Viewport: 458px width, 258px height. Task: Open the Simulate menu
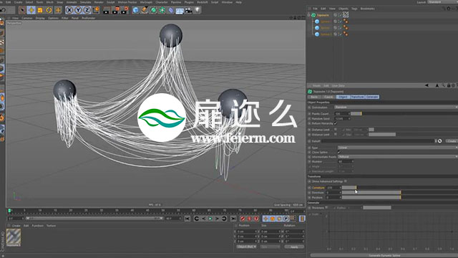click(x=86, y=2)
